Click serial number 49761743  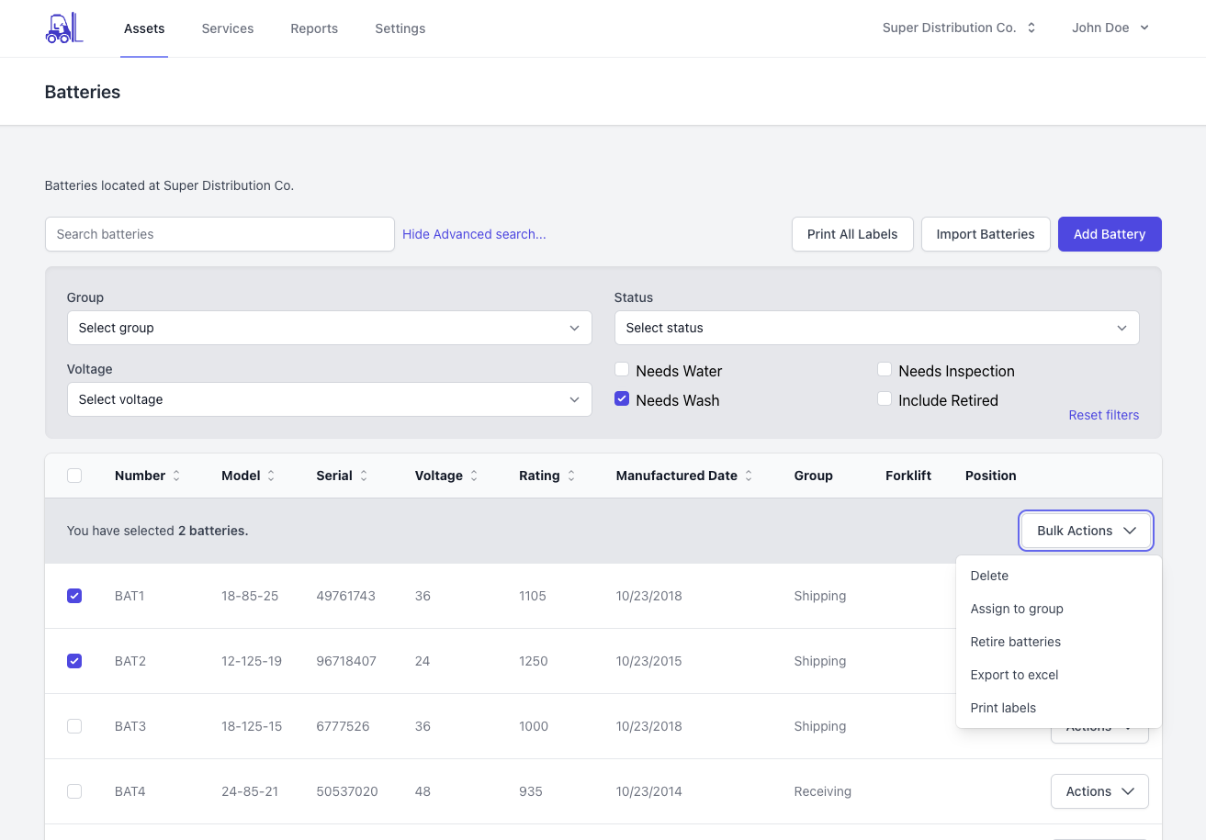pos(345,596)
